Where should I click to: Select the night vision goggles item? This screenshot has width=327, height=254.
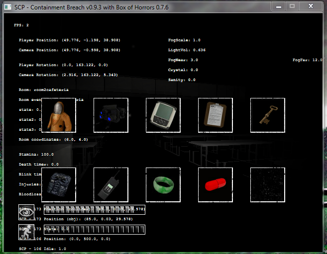(x=111, y=115)
